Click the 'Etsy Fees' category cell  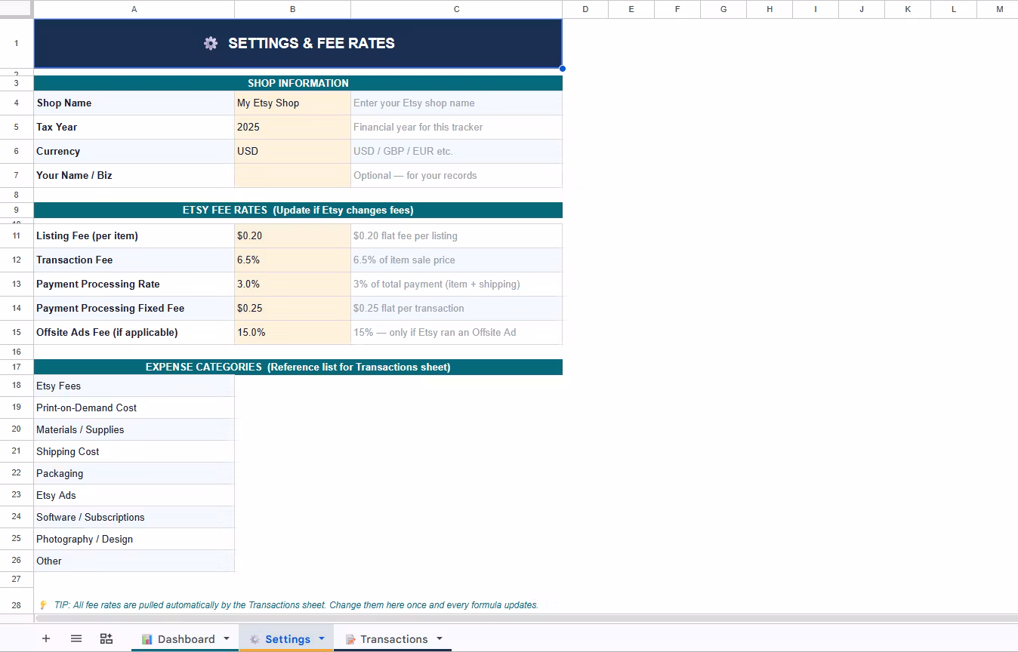(x=134, y=386)
